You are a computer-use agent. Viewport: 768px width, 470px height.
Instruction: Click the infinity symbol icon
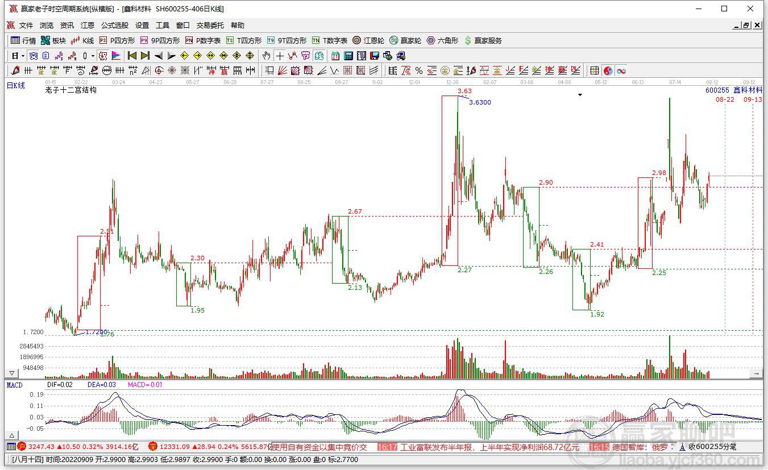[x=621, y=70]
